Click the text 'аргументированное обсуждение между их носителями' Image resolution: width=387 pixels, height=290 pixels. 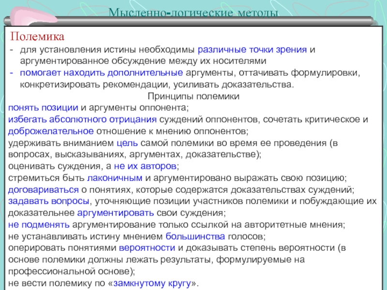pyautogui.click(x=143, y=61)
